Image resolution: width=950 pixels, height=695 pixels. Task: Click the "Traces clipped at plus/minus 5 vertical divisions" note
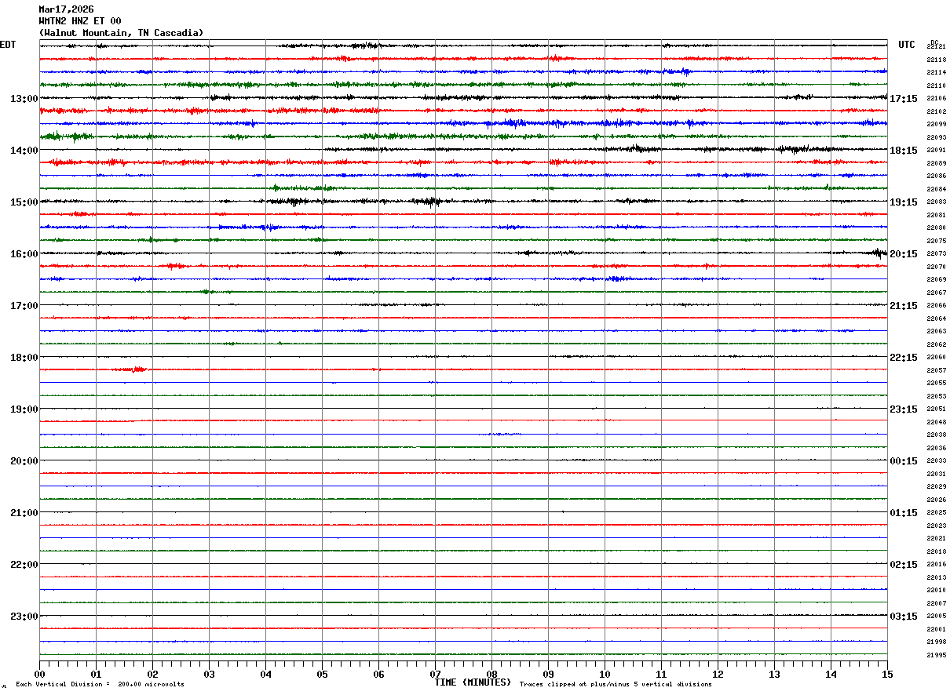pyautogui.click(x=616, y=685)
